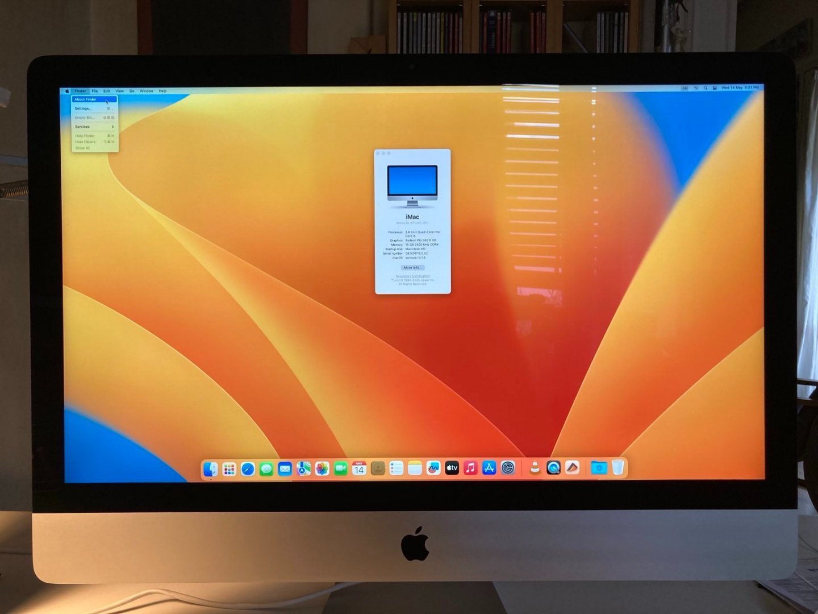Click the Macintosh HD startup disk value
818x614 pixels.
(x=415, y=249)
